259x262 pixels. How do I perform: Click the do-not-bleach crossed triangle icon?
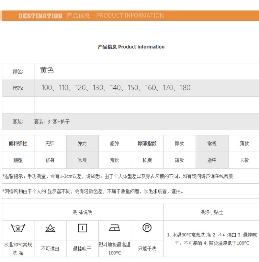click(x=50, y=229)
